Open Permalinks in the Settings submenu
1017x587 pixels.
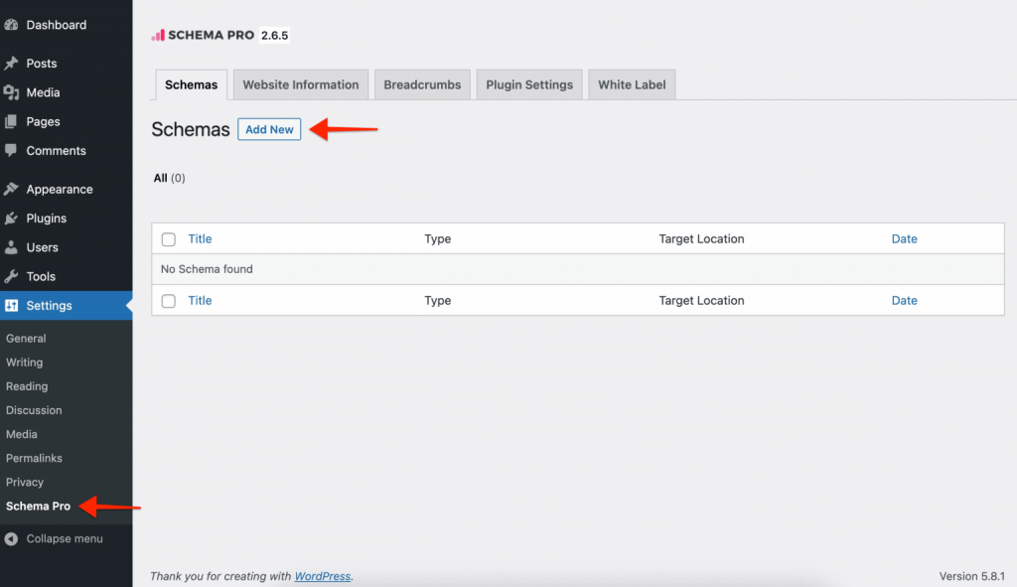(34, 458)
